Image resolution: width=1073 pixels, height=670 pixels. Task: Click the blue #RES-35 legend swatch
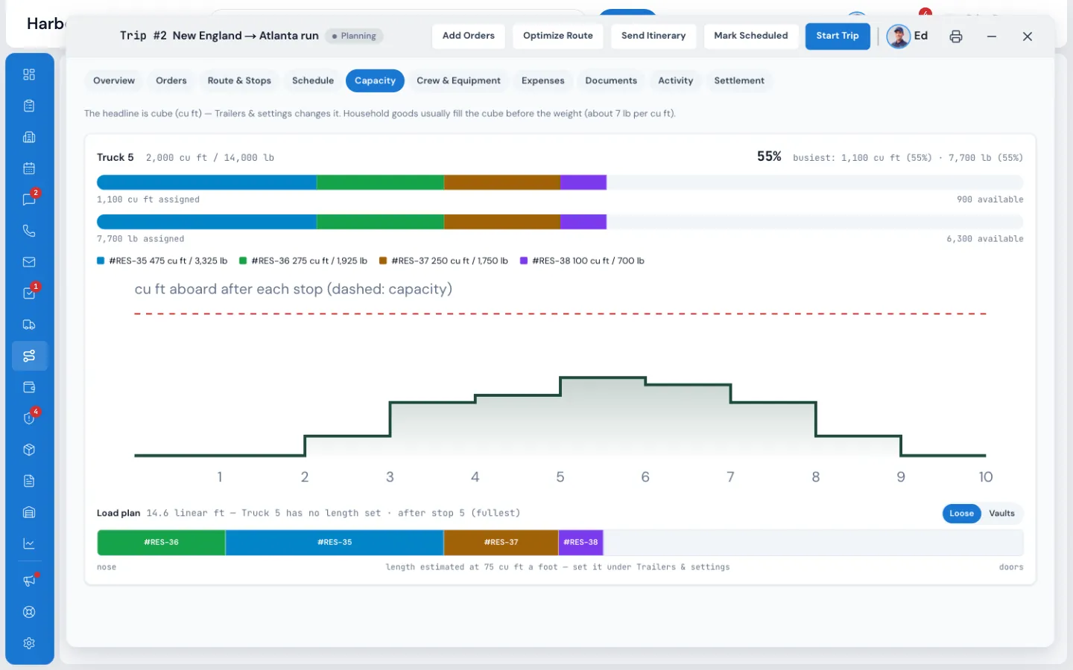coord(101,261)
